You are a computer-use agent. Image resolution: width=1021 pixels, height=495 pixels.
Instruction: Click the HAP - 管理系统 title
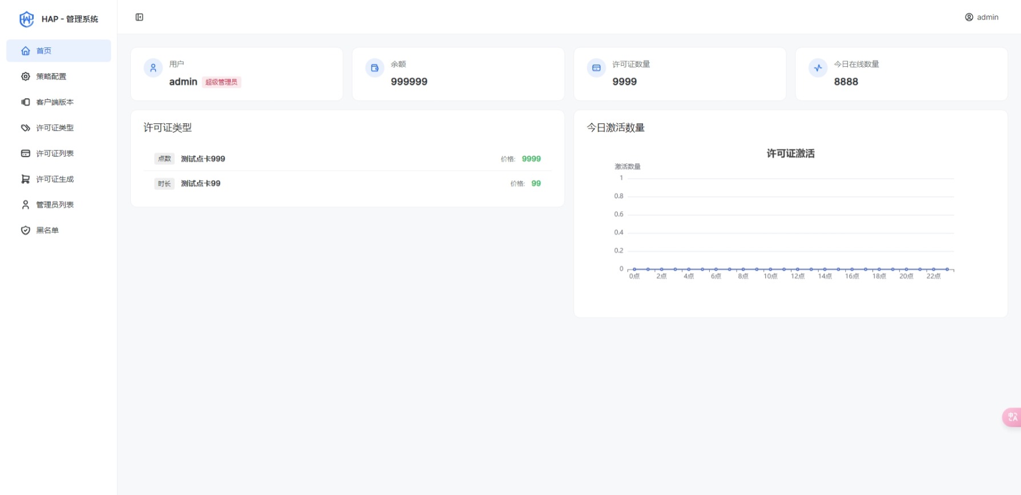70,19
